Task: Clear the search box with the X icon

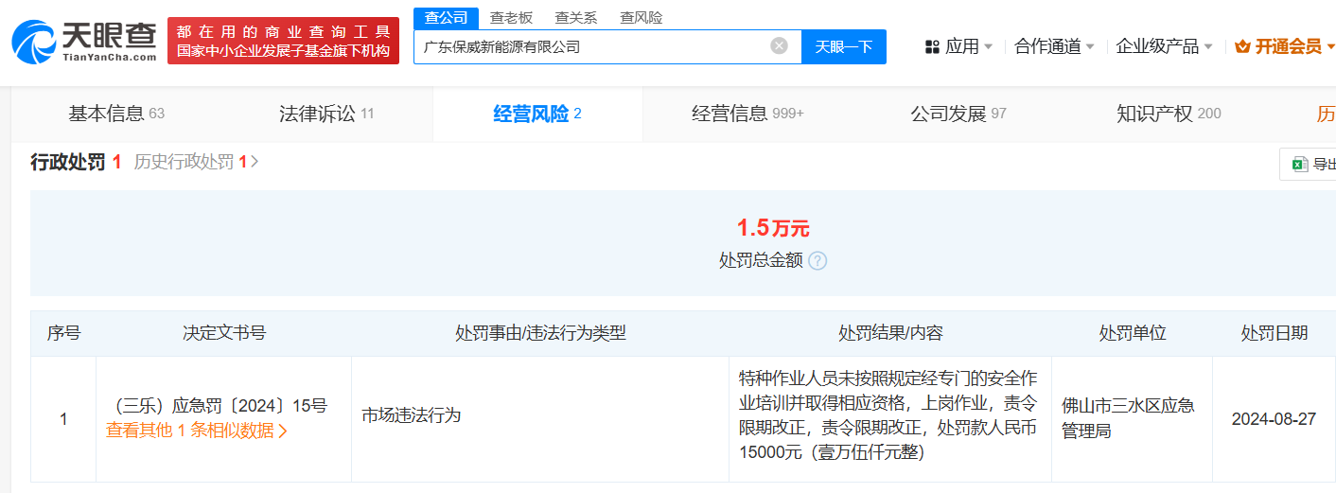Action: pyautogui.click(x=779, y=46)
